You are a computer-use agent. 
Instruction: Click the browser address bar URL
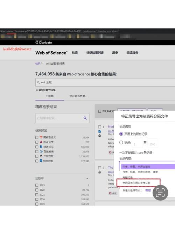coord(59,31)
